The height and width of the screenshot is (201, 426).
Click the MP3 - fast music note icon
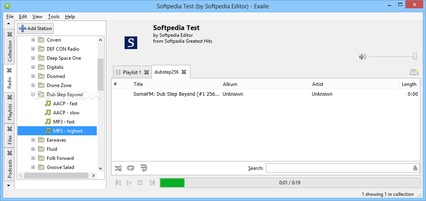pyautogui.click(x=48, y=122)
